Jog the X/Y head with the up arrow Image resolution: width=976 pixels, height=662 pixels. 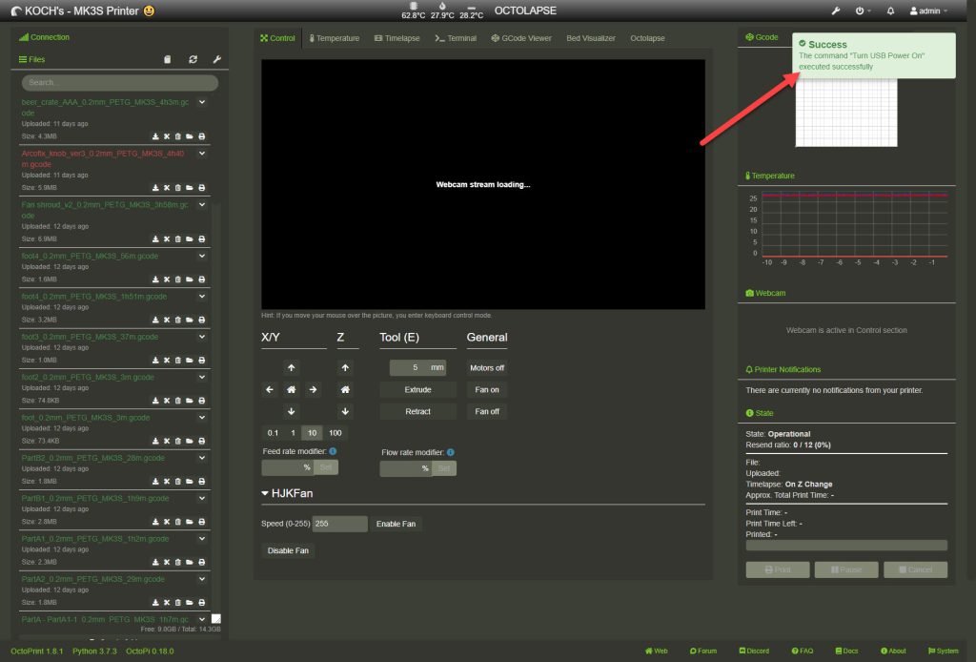click(292, 368)
